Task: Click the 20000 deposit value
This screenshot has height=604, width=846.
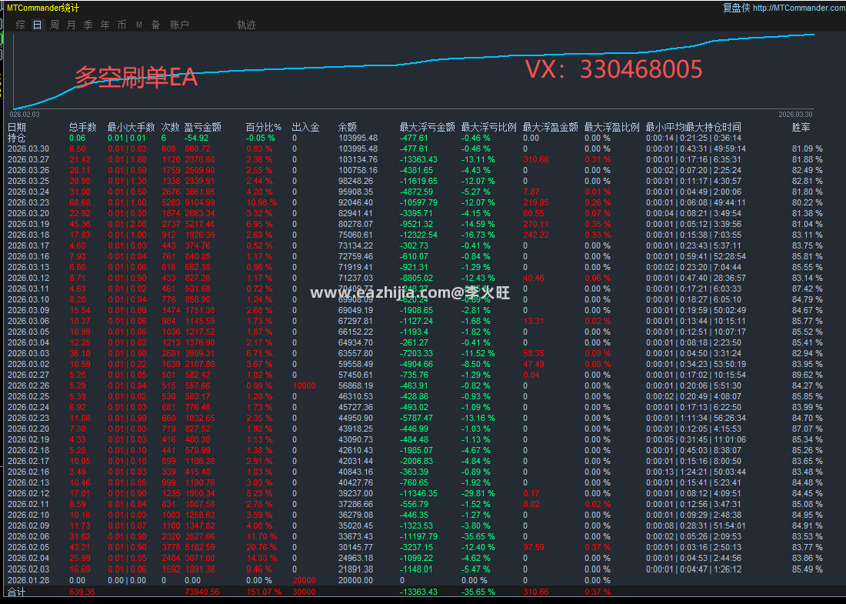Action: click(x=304, y=580)
